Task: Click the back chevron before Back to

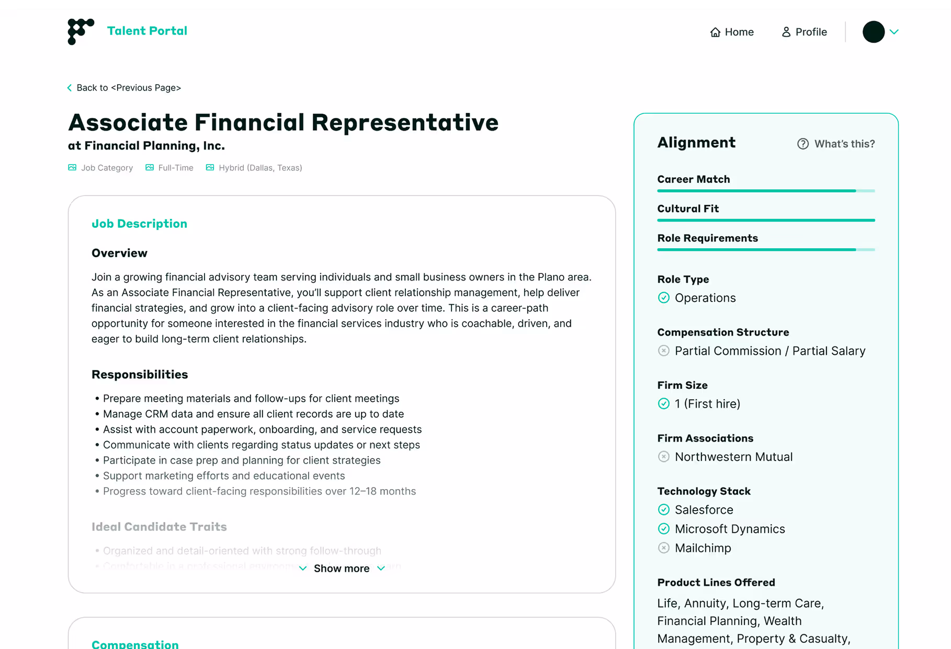Action: [70, 87]
